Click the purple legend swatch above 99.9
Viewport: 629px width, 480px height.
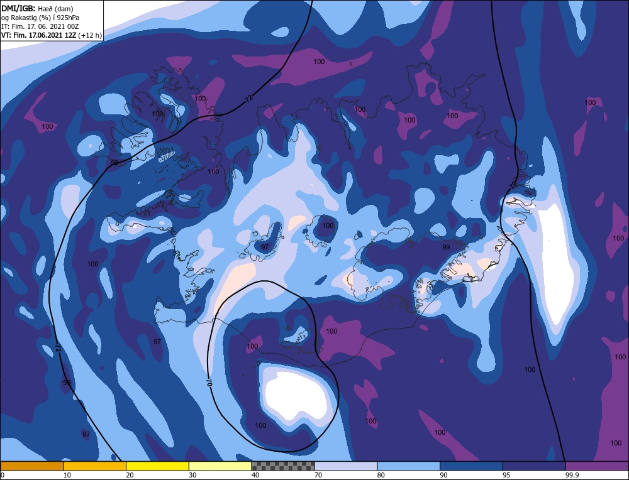tap(597, 466)
